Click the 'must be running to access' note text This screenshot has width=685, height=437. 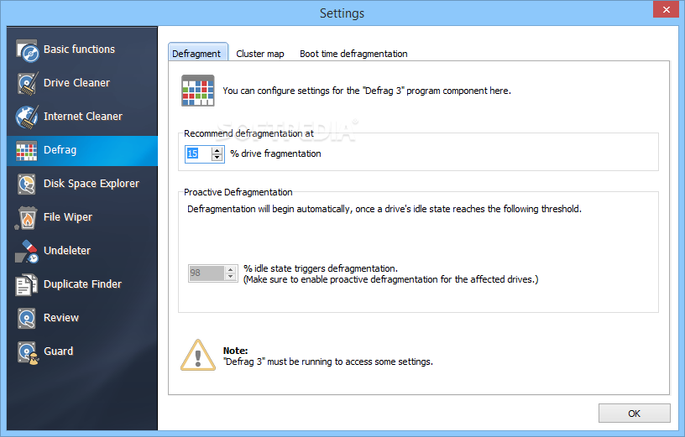click(x=328, y=362)
